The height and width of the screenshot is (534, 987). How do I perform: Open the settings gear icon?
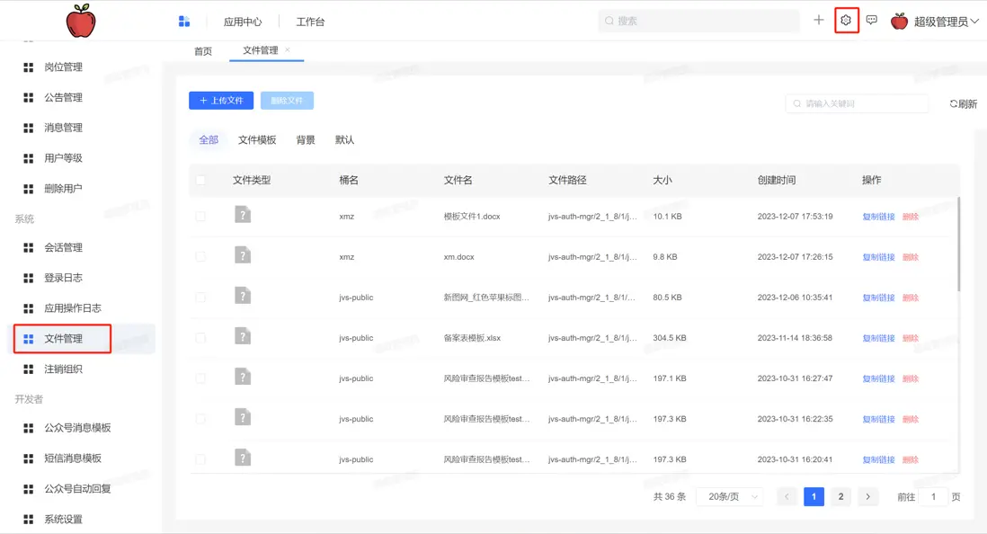point(846,20)
